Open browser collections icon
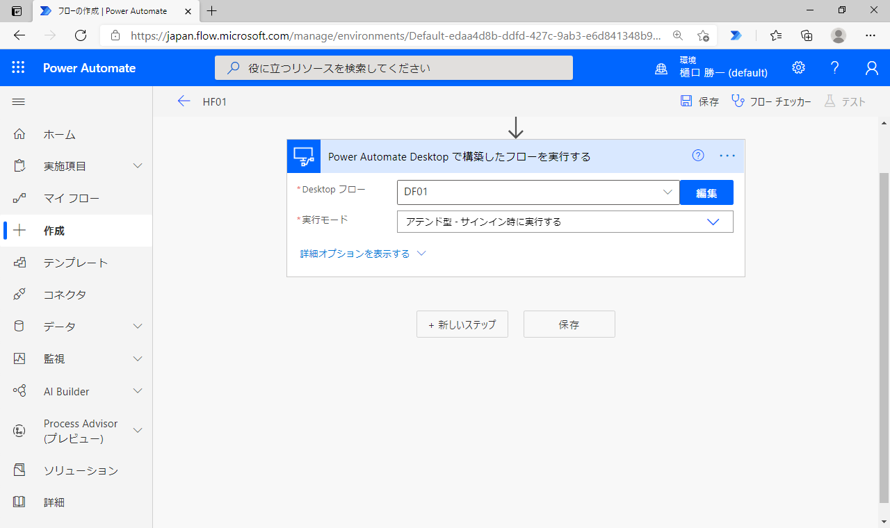The width and height of the screenshot is (890, 528). point(807,35)
